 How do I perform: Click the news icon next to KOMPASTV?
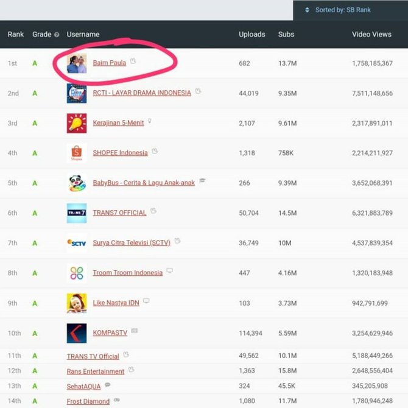tap(135, 331)
